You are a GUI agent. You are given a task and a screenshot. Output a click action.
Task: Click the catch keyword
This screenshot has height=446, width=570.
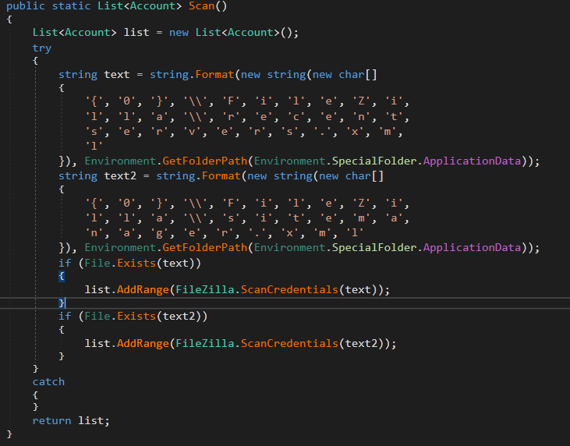pyautogui.click(x=48, y=381)
